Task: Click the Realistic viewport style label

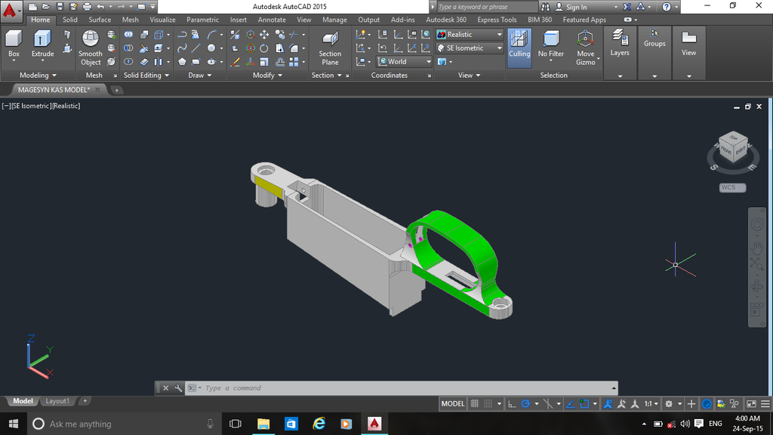Action: tap(66, 106)
